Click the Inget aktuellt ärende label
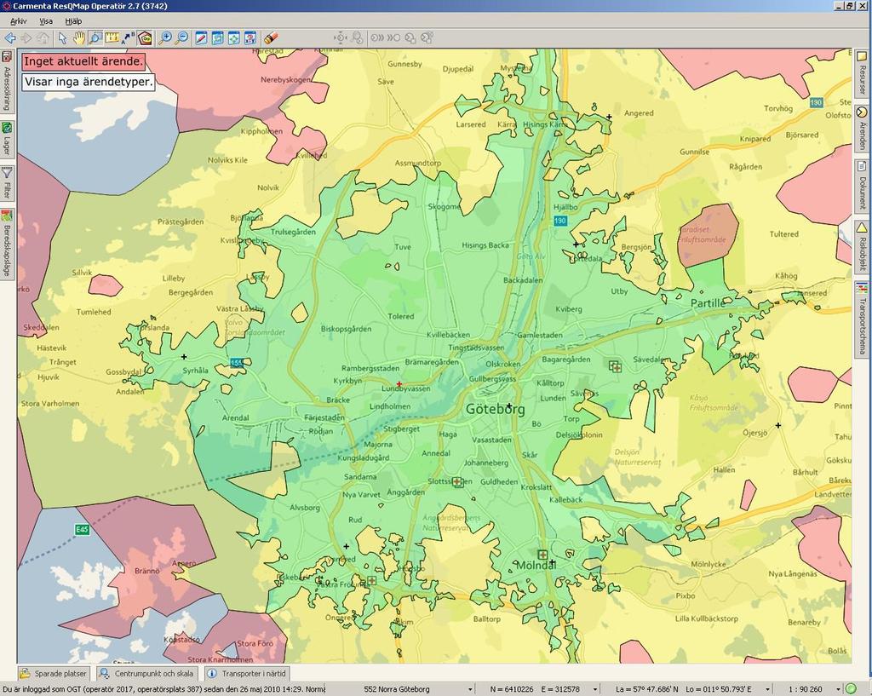 (83, 61)
